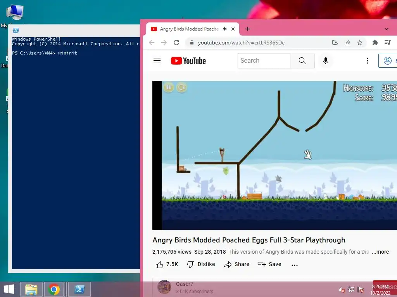Screen dimensions: 397x297
Task: Click the muted volume tray icon
Action: (342, 290)
